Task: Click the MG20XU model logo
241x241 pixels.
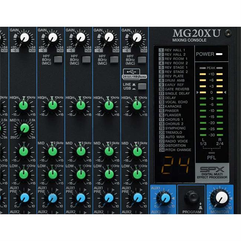Action: click(x=197, y=33)
